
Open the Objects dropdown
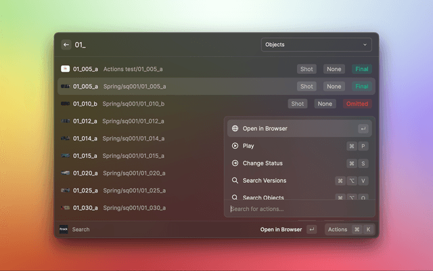click(x=316, y=45)
